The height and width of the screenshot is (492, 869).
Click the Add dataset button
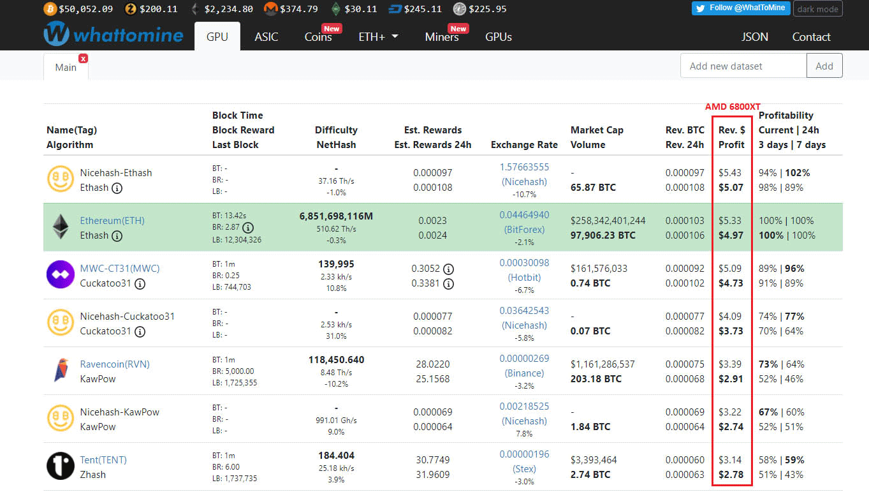point(824,66)
